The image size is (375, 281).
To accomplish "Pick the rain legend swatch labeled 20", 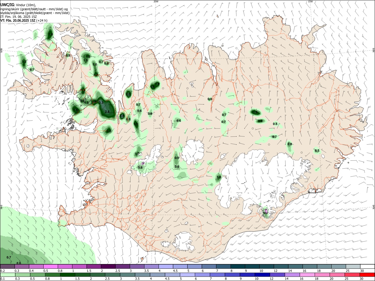I will [337, 275].
